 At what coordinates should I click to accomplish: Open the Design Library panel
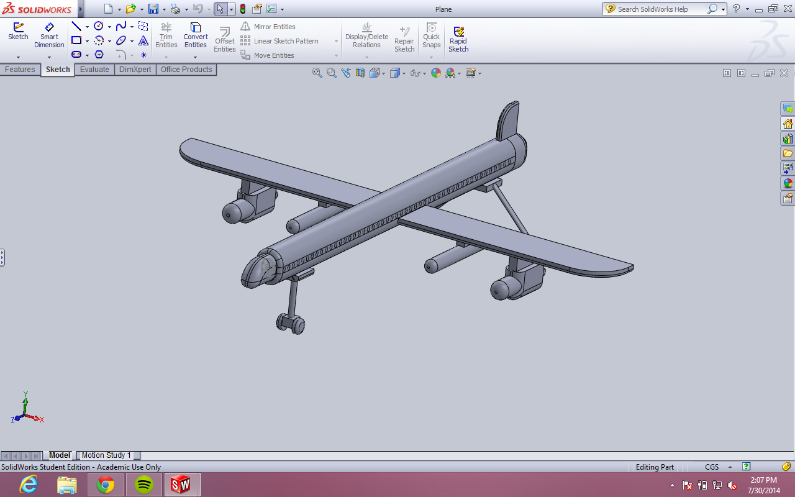(788, 139)
